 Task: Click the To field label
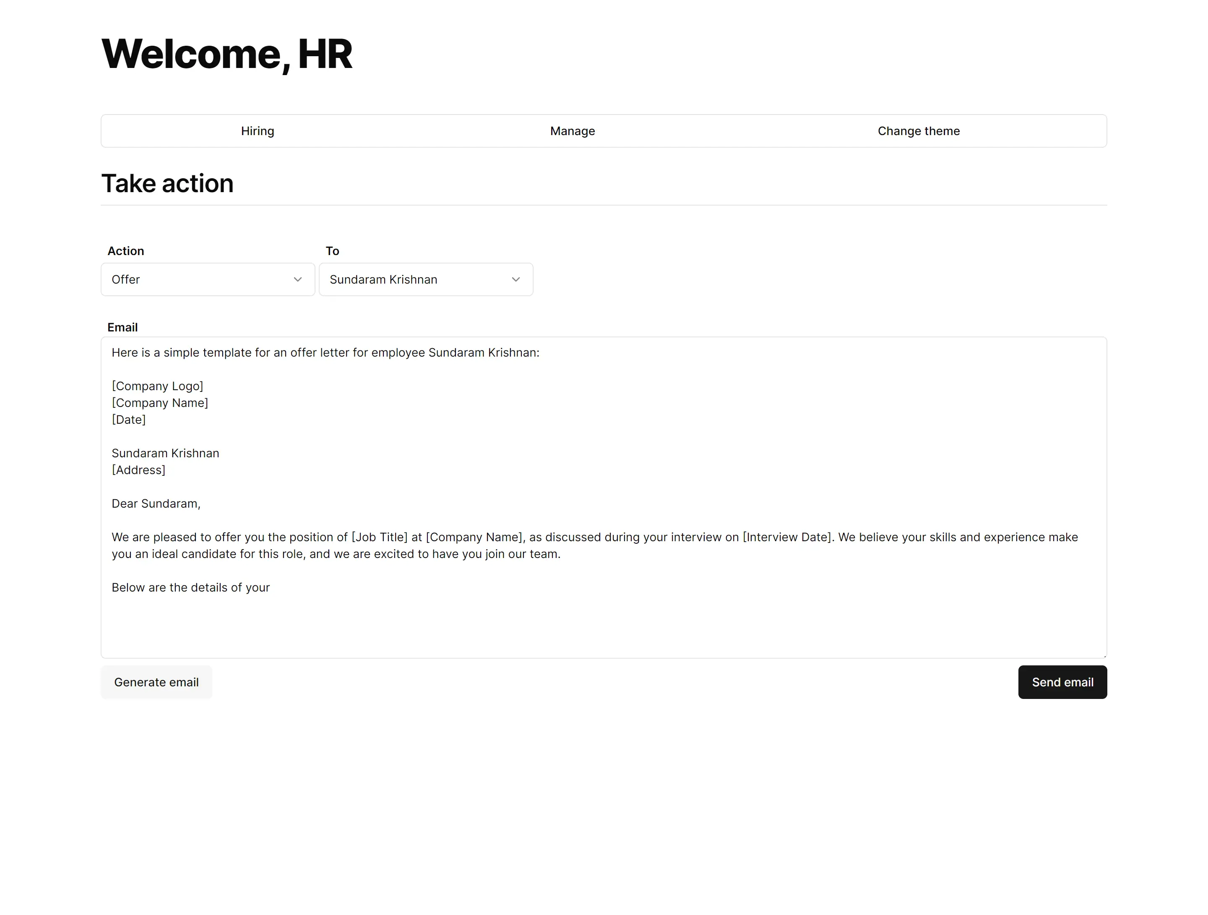click(332, 251)
